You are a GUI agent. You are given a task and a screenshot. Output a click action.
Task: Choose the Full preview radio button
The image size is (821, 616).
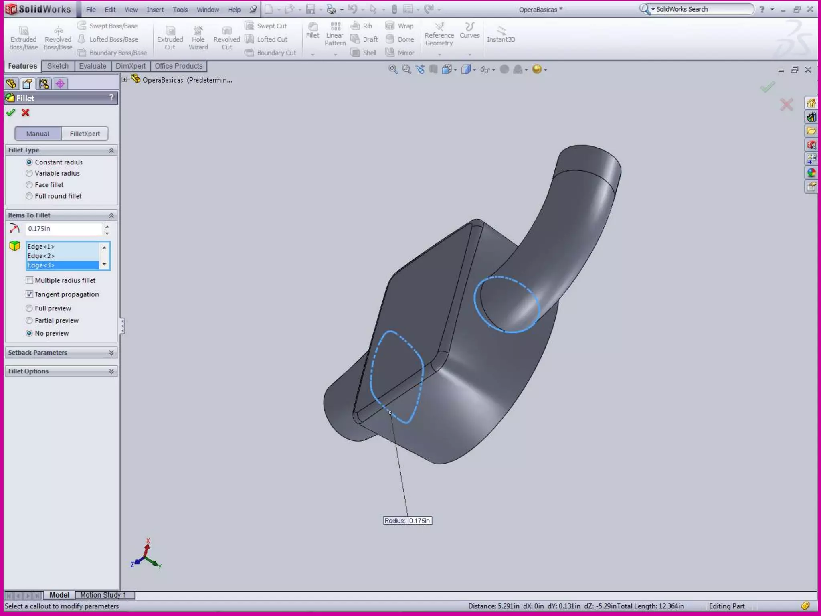29,308
